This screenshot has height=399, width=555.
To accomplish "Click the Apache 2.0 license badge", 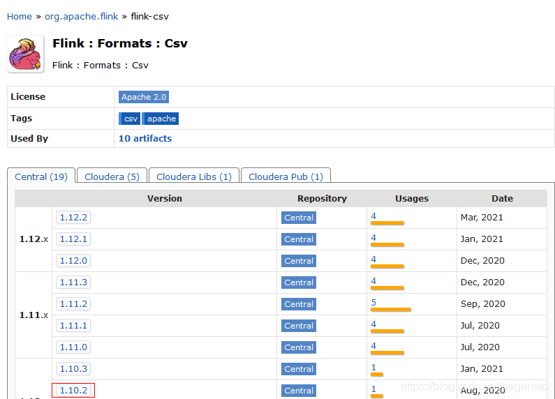I will [144, 97].
